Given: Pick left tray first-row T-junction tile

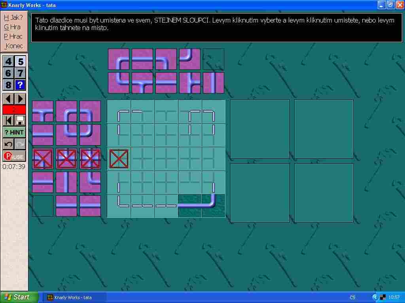Looking at the screenshot, I should coord(43,111).
